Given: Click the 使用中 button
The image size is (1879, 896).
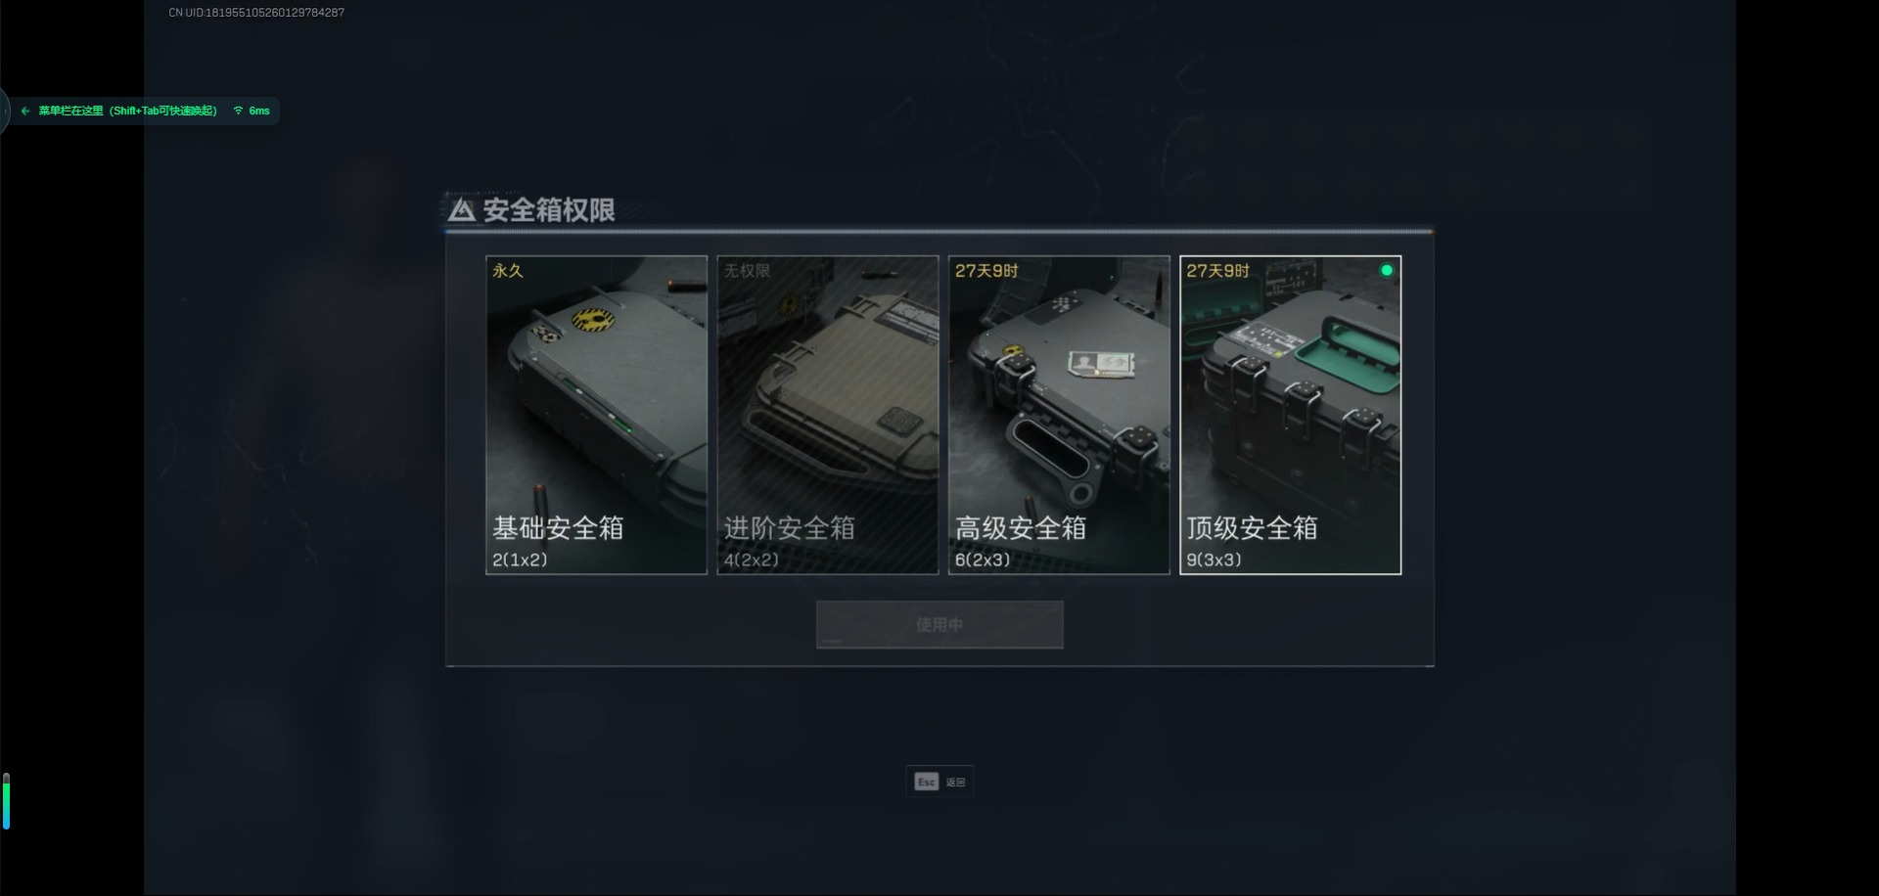Looking at the screenshot, I should pos(939,624).
